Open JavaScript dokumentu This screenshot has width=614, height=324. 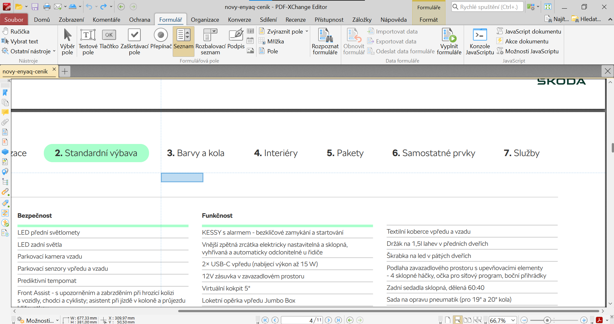pyautogui.click(x=529, y=31)
